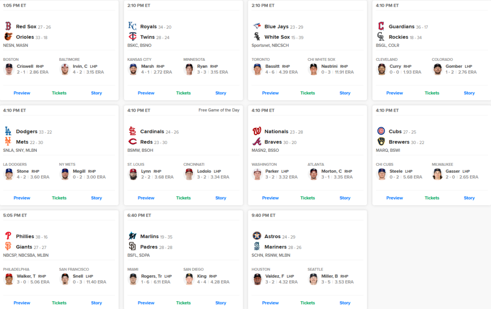Click pitcher name Irvin, C
The height and width of the screenshot is (309, 491).
coord(80,66)
